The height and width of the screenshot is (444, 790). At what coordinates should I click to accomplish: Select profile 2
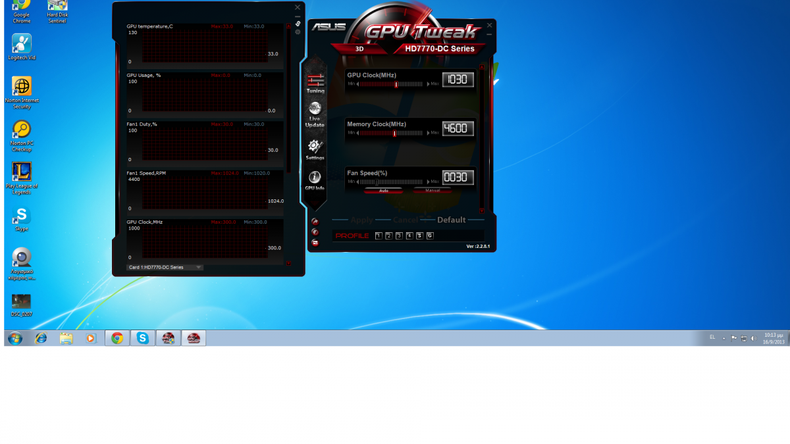pos(388,235)
